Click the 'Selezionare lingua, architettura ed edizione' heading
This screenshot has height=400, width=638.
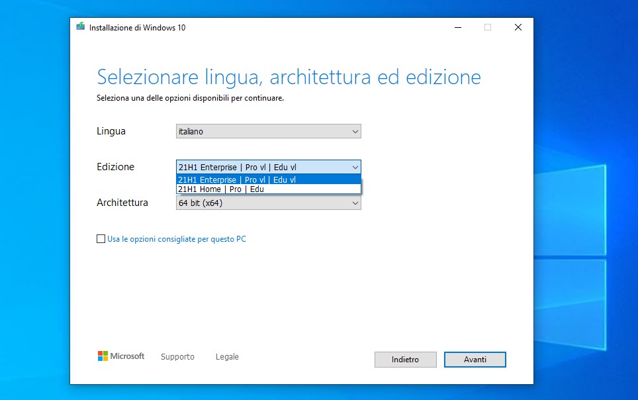289,77
